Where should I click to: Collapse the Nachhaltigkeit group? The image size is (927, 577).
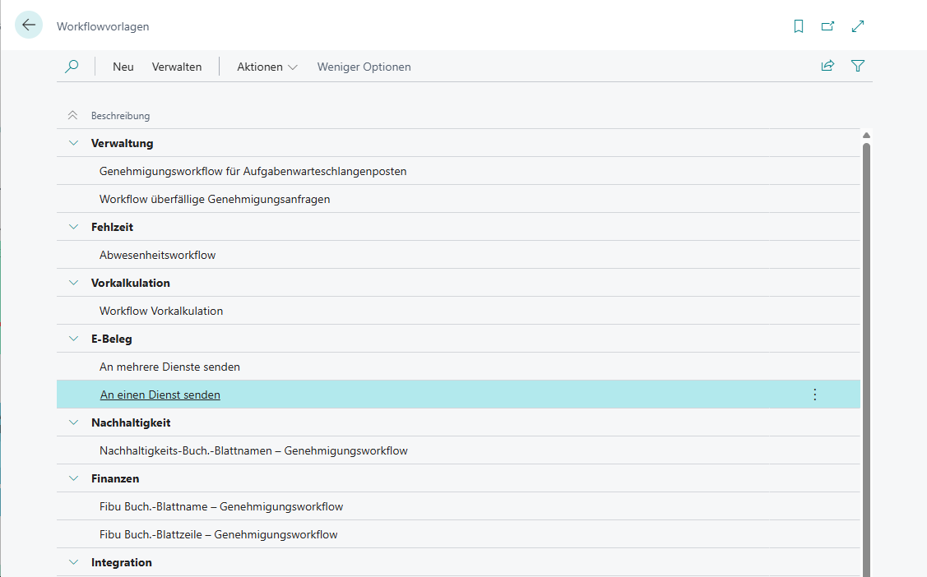[x=73, y=422]
